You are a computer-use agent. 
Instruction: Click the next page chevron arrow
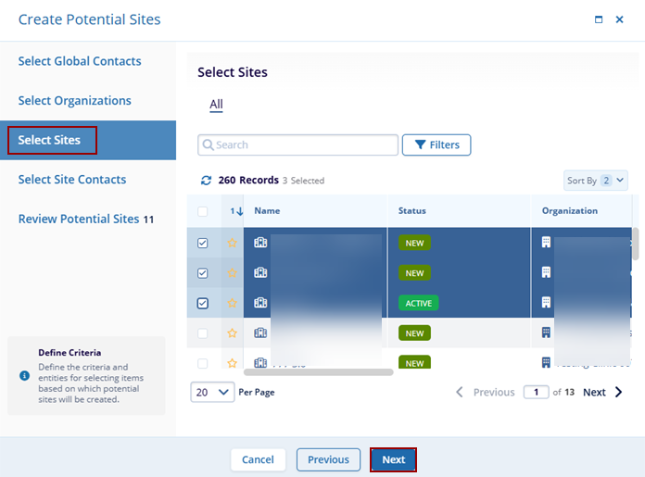coord(619,392)
